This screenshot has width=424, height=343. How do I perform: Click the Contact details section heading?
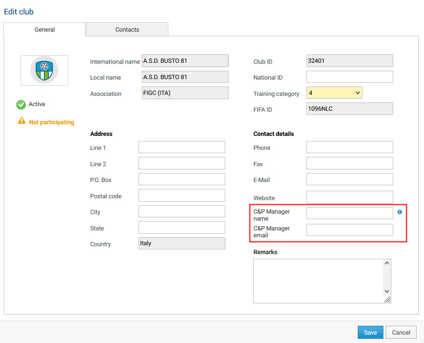[273, 134]
